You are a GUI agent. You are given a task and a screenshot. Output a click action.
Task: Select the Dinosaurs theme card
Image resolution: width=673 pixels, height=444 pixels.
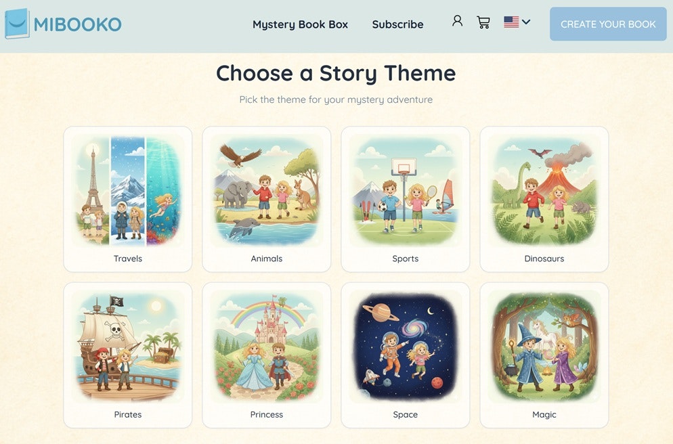[544, 196]
